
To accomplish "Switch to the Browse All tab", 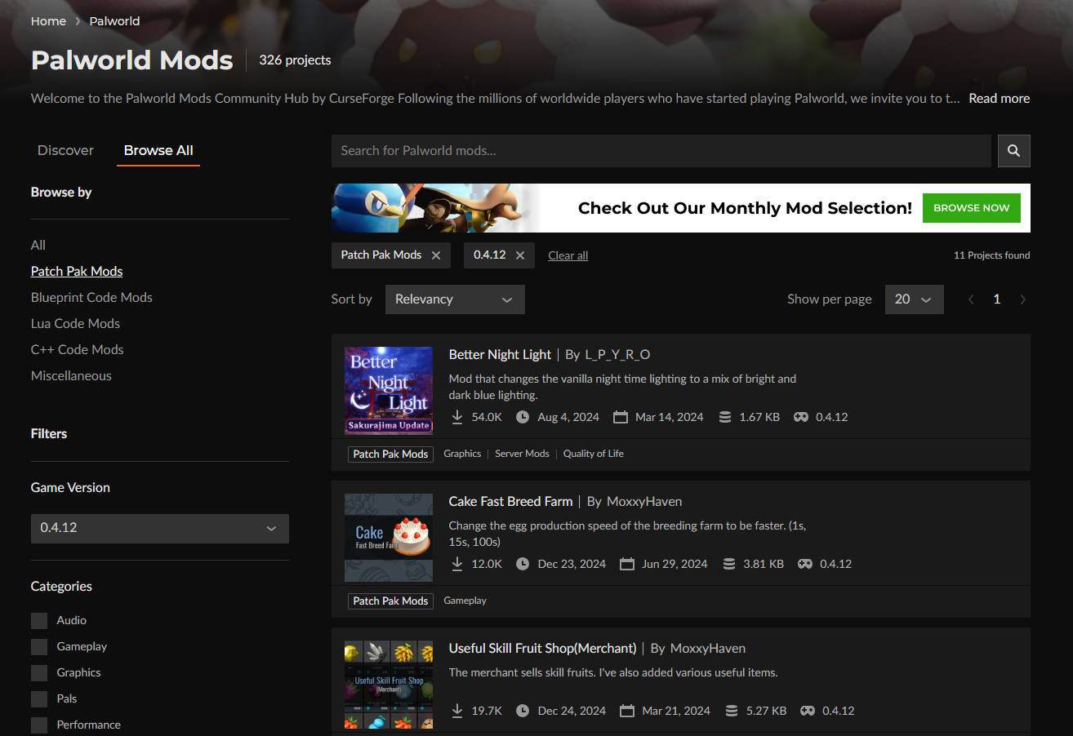I will click(x=158, y=150).
